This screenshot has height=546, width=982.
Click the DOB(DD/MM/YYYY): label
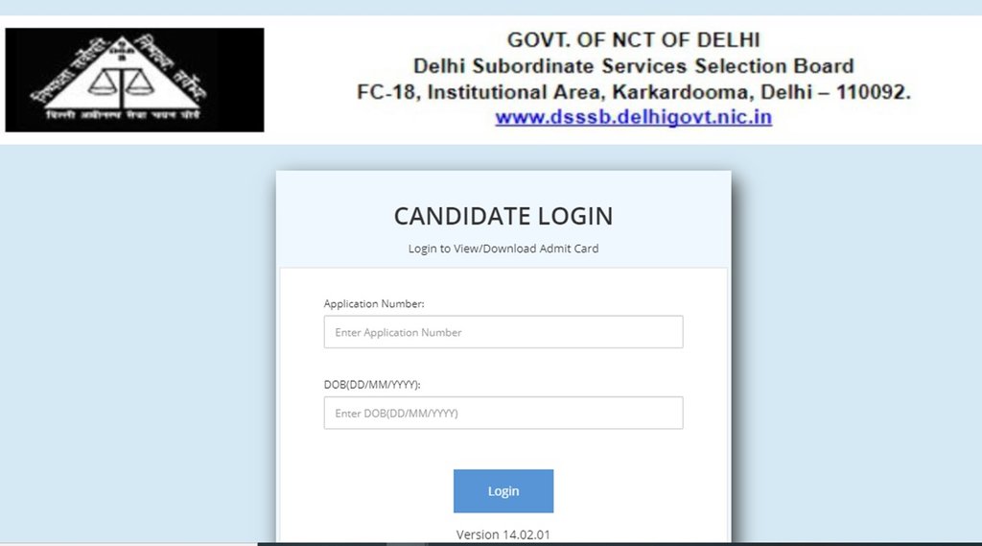coord(372,384)
